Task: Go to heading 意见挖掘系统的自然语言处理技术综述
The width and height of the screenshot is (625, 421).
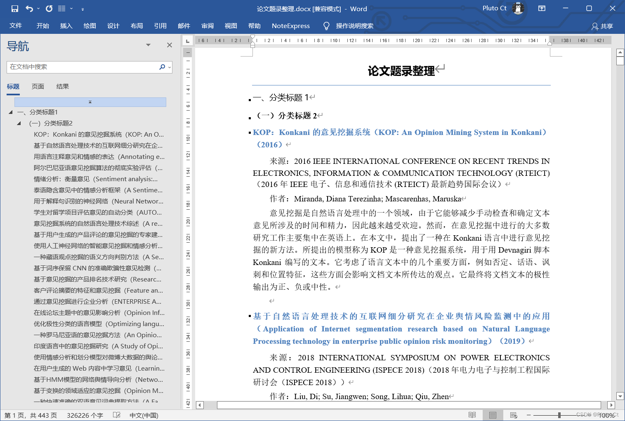Action: pos(98,224)
